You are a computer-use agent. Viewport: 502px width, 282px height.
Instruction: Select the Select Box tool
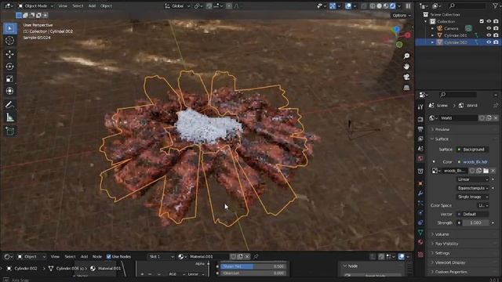(x=9, y=28)
